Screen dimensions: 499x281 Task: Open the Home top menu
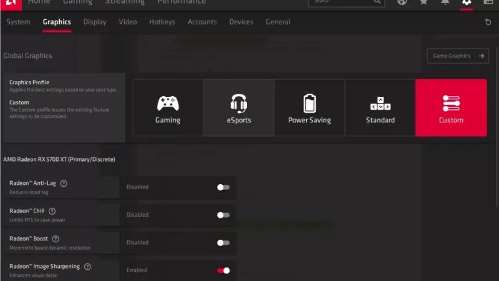(x=39, y=2)
